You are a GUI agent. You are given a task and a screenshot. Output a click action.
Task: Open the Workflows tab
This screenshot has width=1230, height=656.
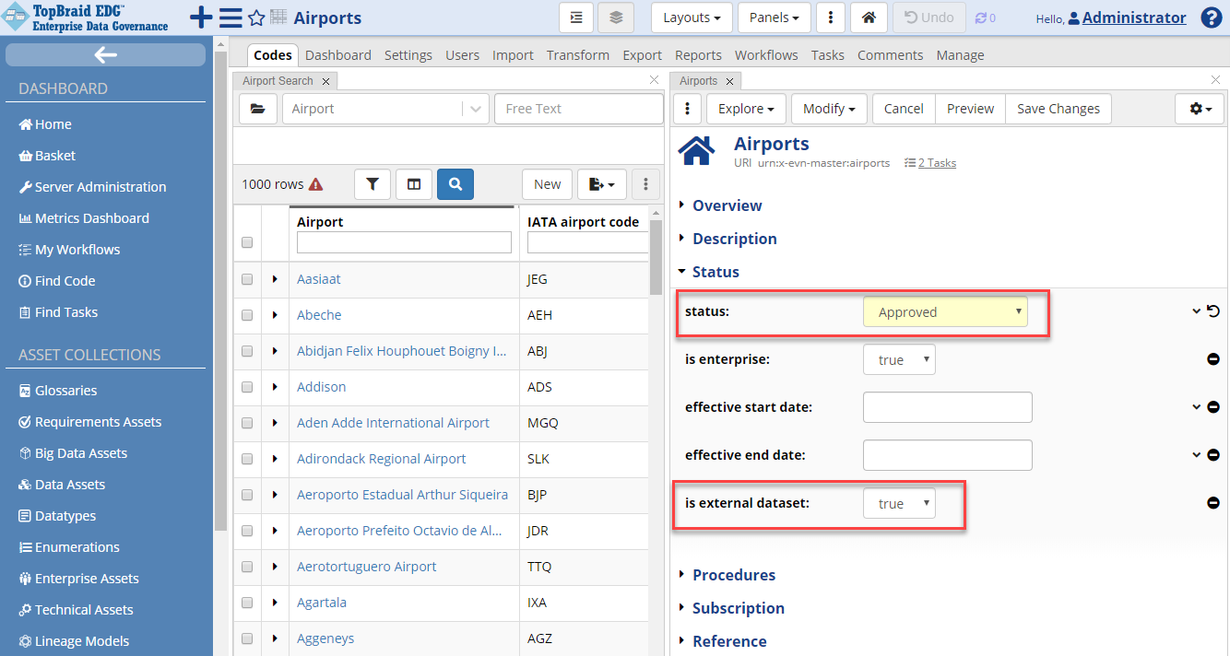pyautogui.click(x=765, y=55)
